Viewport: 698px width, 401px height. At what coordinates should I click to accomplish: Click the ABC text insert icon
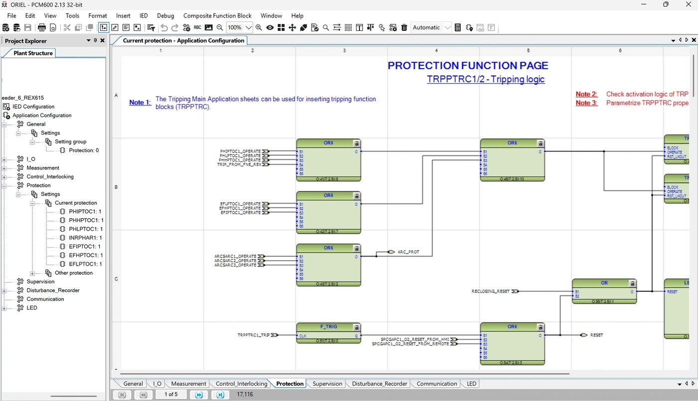(x=197, y=27)
